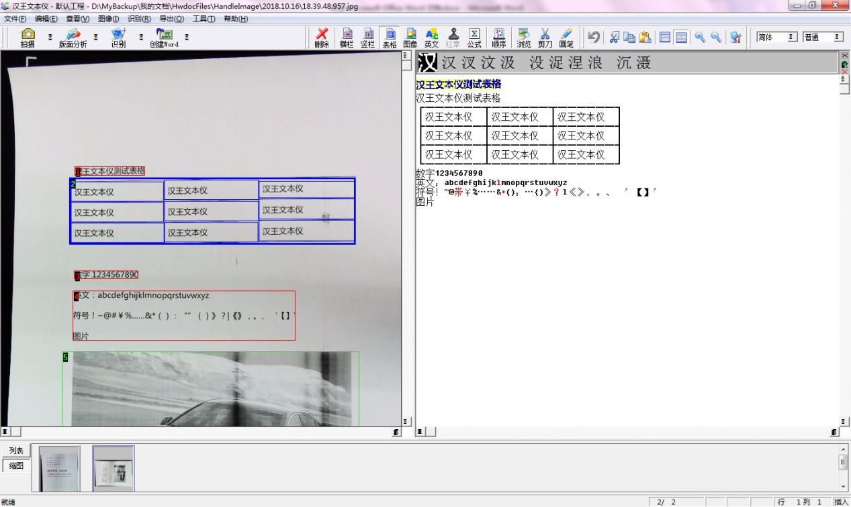851x507 pixels.
Task: Pick candidate character 汉 highlighted in black
Action: click(427, 63)
